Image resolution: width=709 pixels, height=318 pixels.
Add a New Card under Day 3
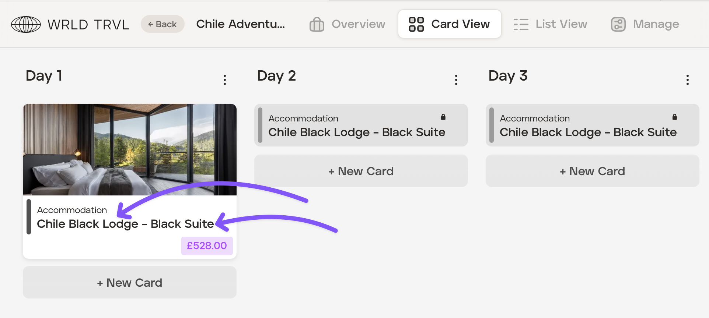tap(592, 171)
